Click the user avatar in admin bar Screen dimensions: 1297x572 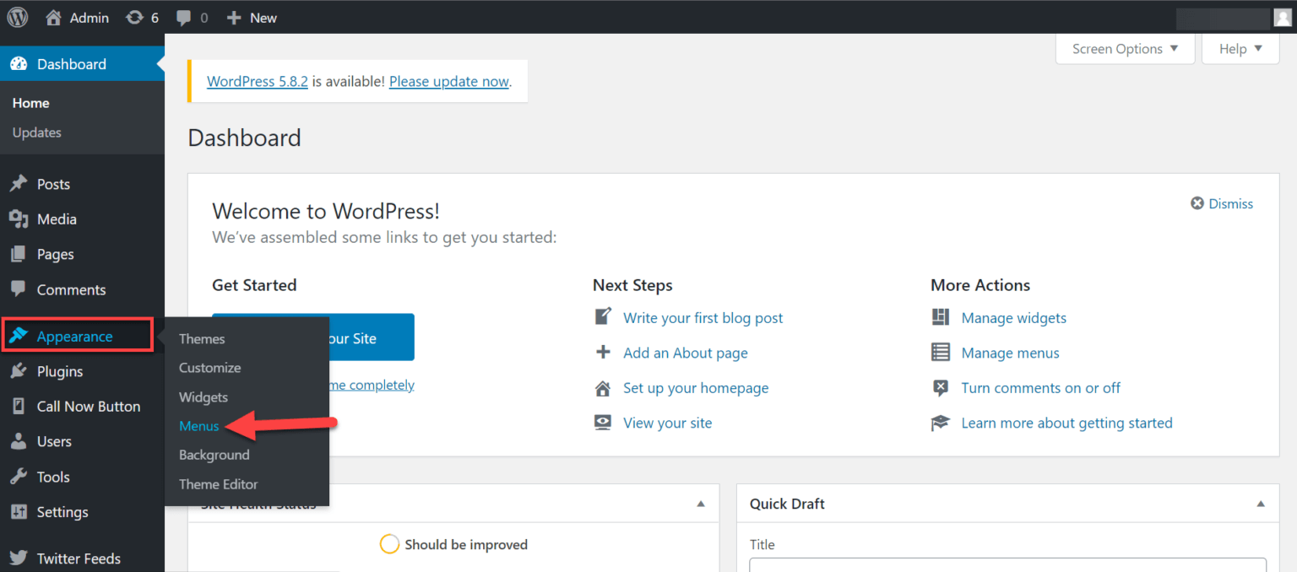[1282, 18]
